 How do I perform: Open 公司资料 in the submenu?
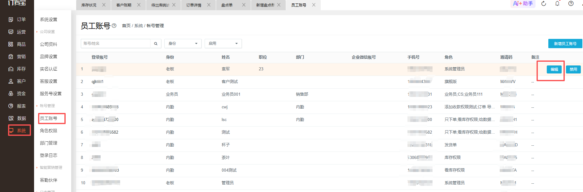[49, 44]
